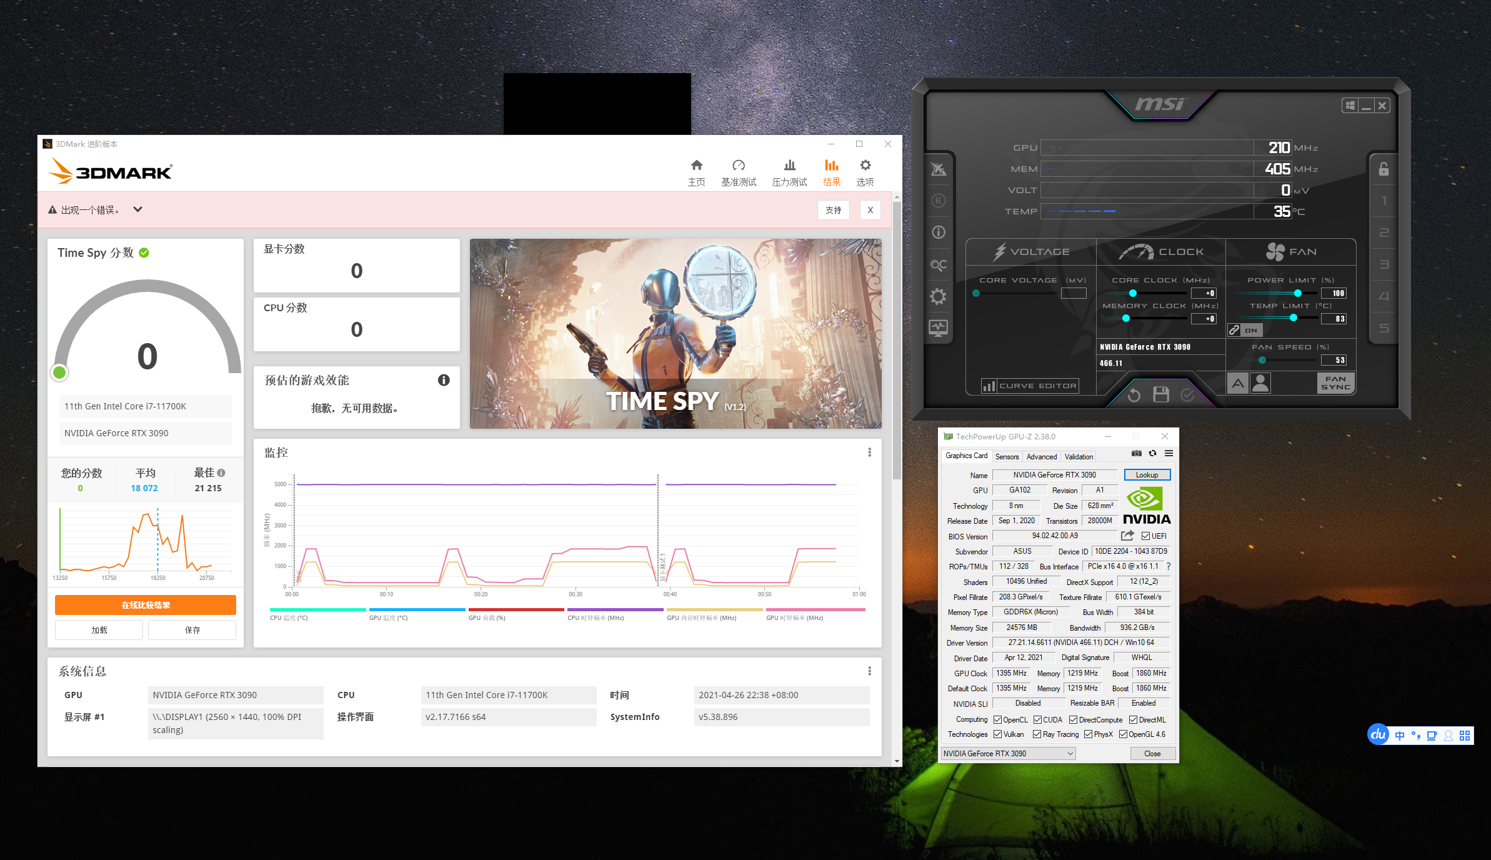This screenshot has height=860, width=1491.
Task: Open the 3DMark home page icon
Action: 696,165
